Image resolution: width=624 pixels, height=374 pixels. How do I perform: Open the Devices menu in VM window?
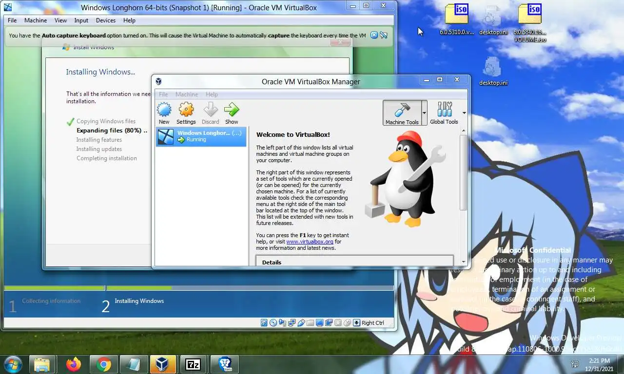click(106, 20)
